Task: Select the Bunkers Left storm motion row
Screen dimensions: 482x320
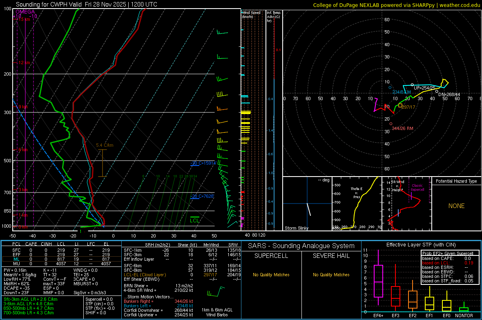Action: click(158, 306)
